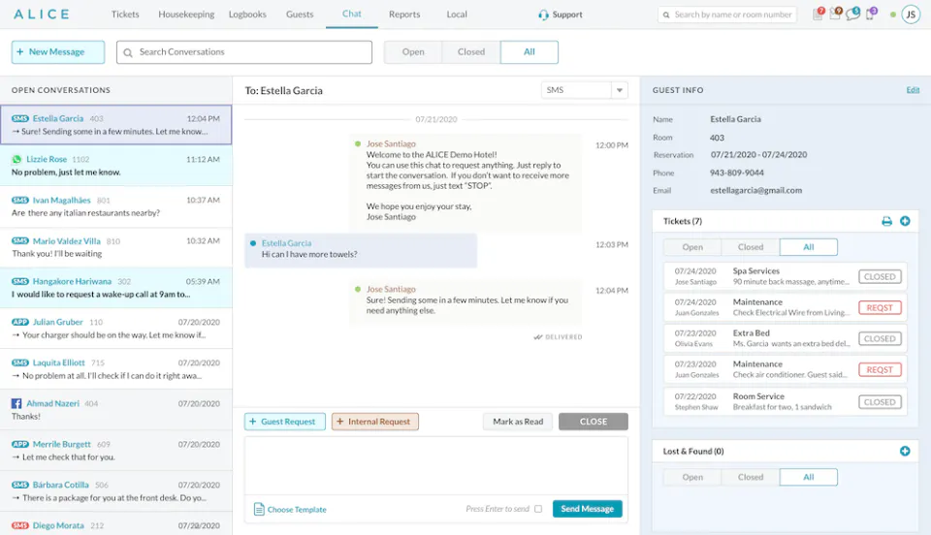
Task: Filter conversations to Closed
Action: point(471,52)
